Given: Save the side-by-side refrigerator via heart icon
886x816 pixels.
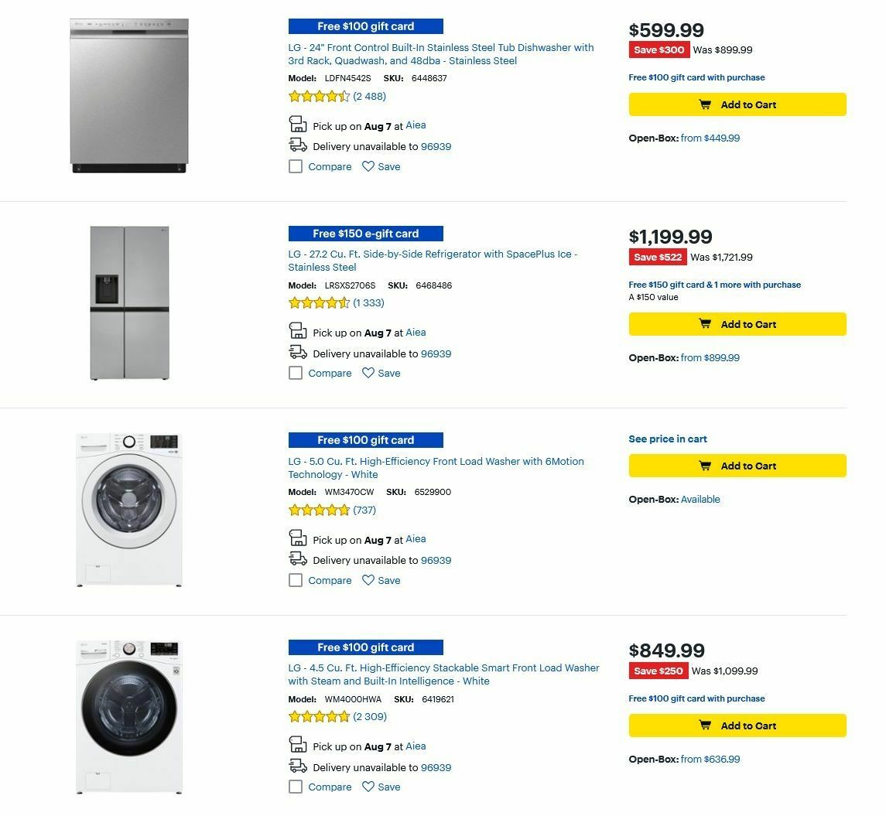Looking at the screenshot, I should (x=369, y=373).
